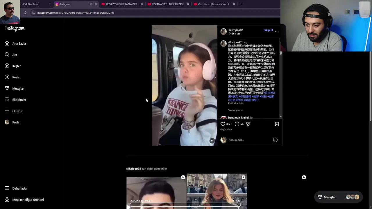Image resolution: width=372 pixels, height=209 pixels.
Task: Open silivripost31 profile link in header
Action: tap(236, 30)
